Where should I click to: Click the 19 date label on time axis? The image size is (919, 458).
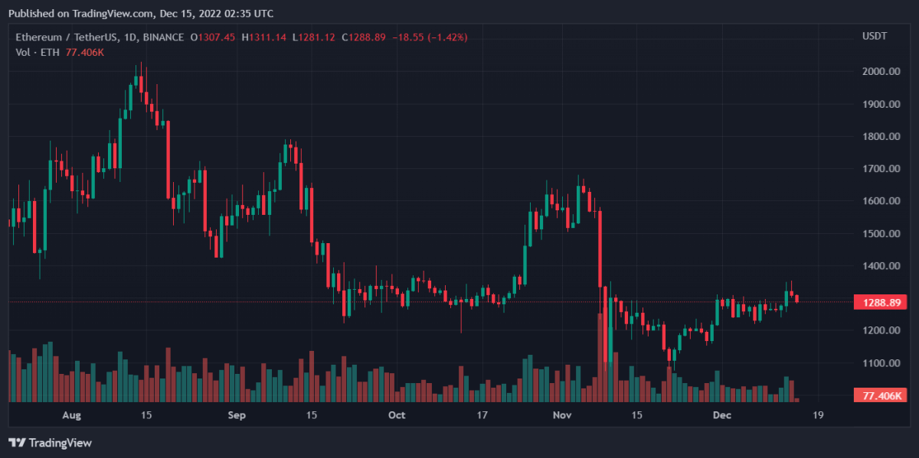[x=818, y=415]
